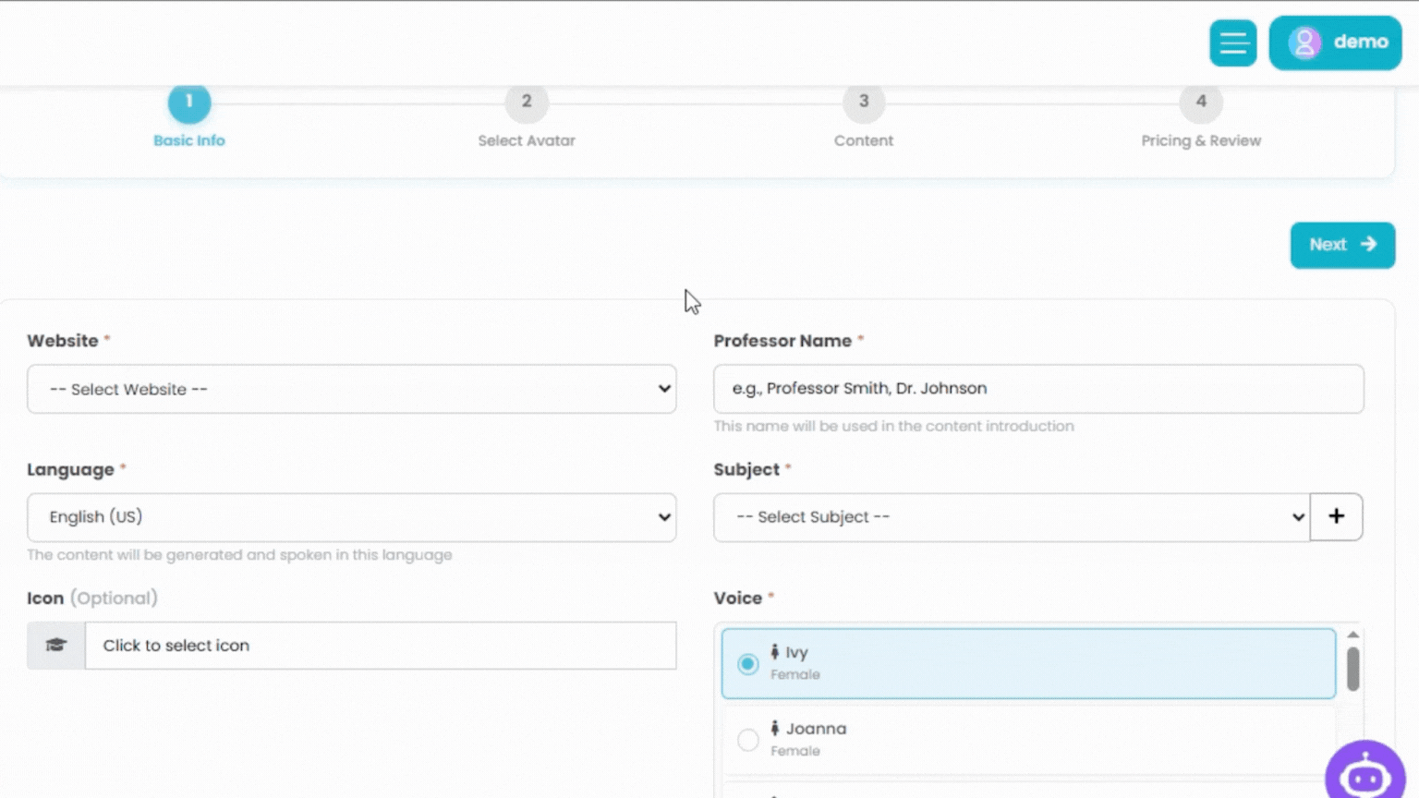Click the plus icon to add subject
Viewport: 1419px width, 798px height.
[x=1336, y=516]
